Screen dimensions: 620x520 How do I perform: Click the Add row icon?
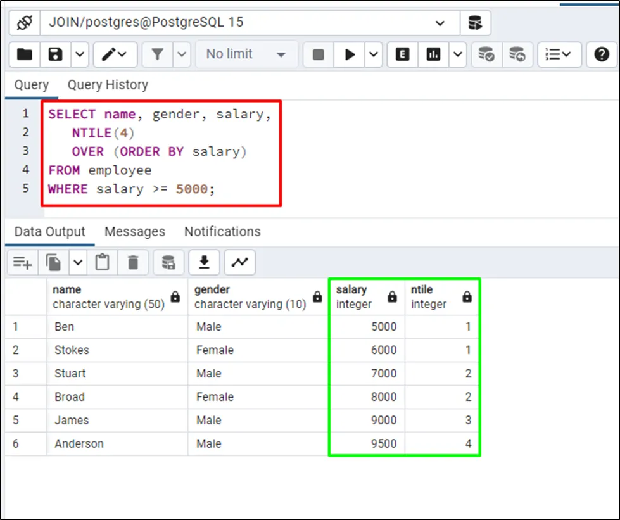coord(23,262)
